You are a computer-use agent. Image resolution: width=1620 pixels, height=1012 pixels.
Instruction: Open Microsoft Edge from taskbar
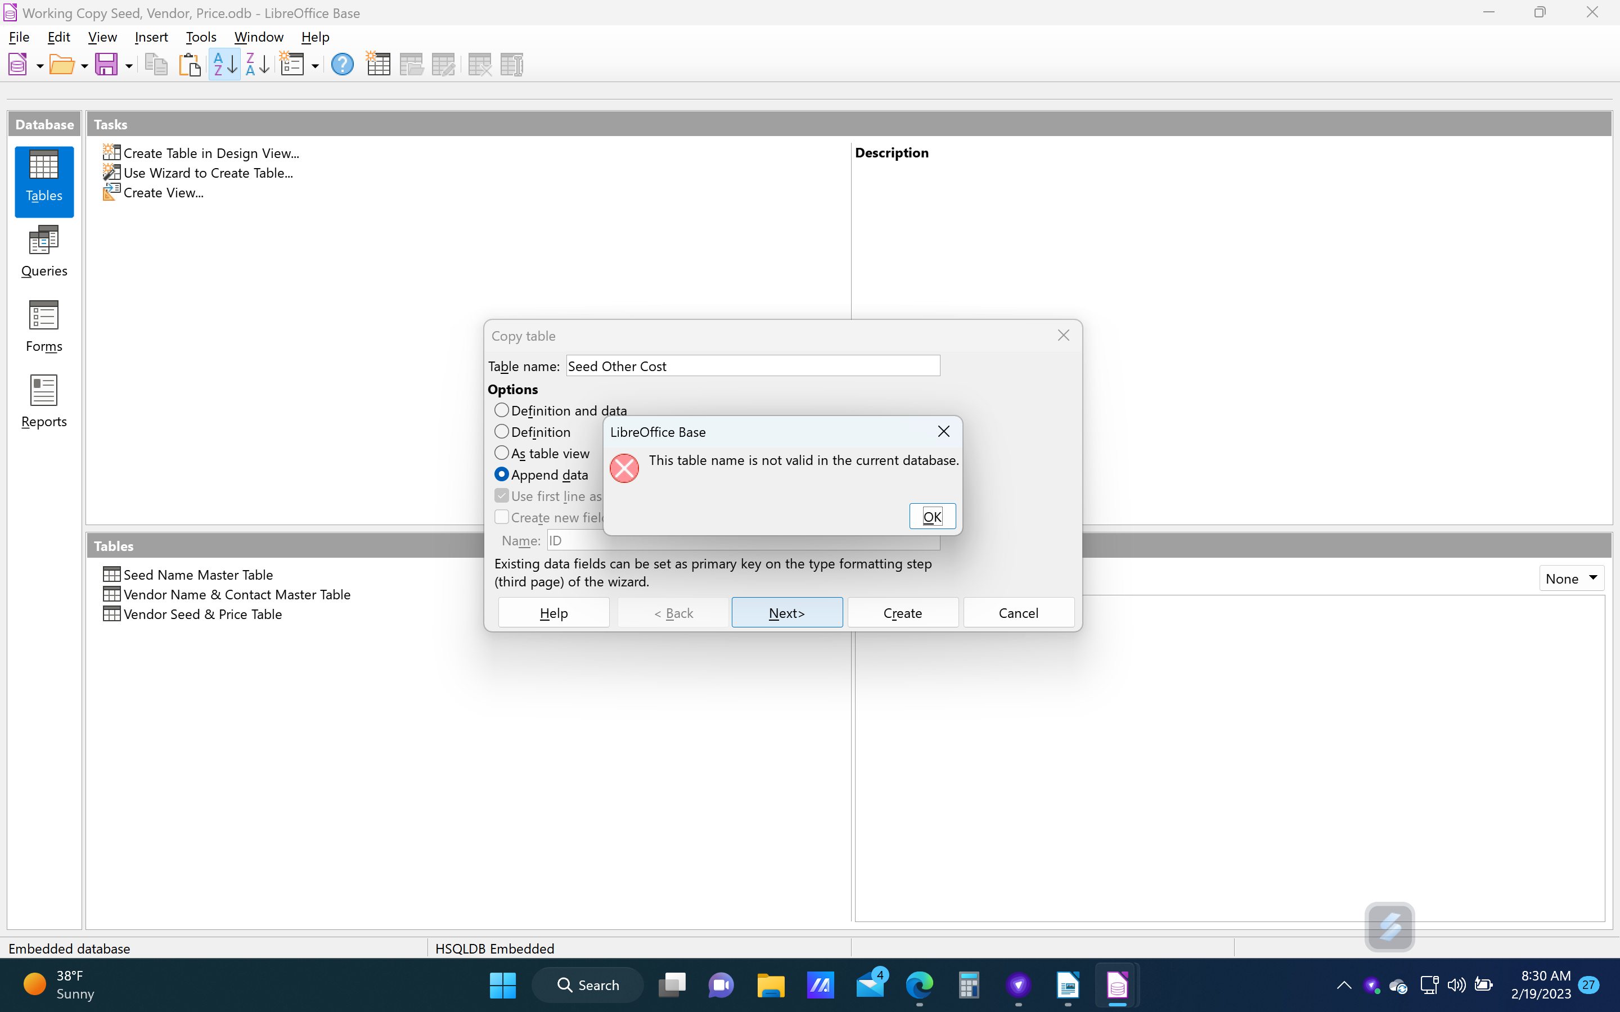[919, 985]
